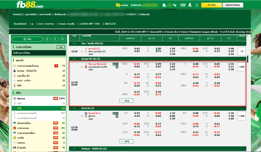Viewport: 261px width, 152px height.
Task: Open the GMT +7:00 timezone dropdown
Action: click(x=91, y=24)
